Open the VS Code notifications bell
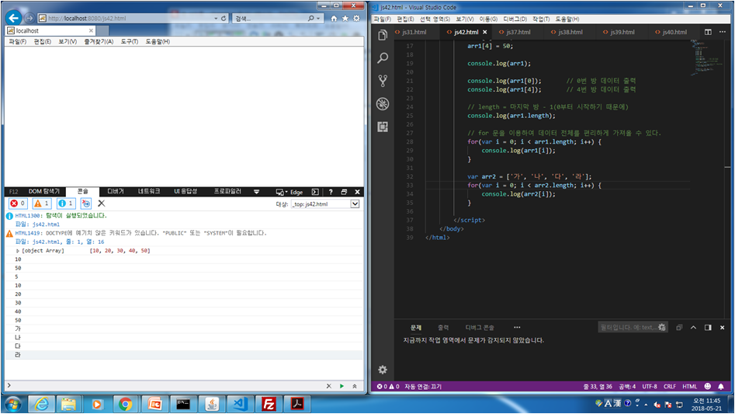This screenshot has width=735, height=414. [x=721, y=386]
